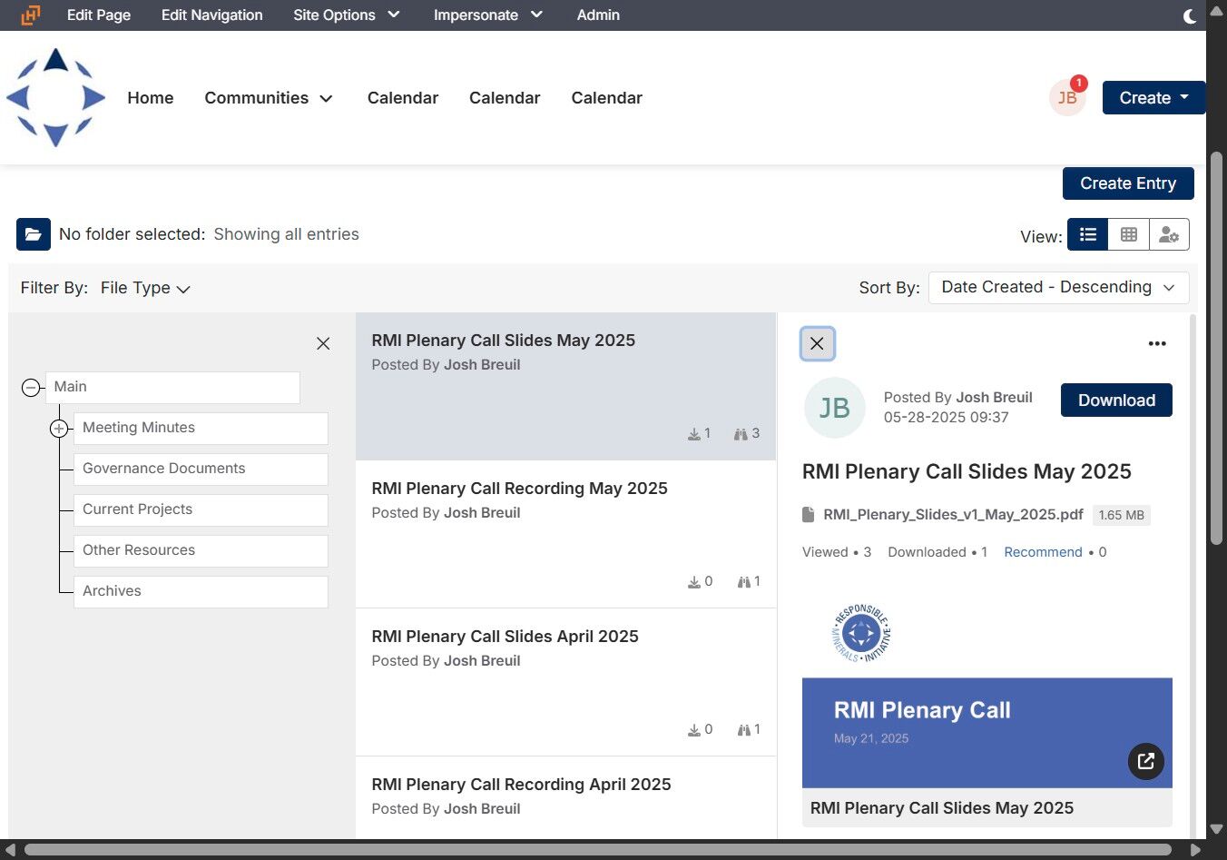
Task: Click the Responsible Minerals Initiative logo
Action: 861,633
